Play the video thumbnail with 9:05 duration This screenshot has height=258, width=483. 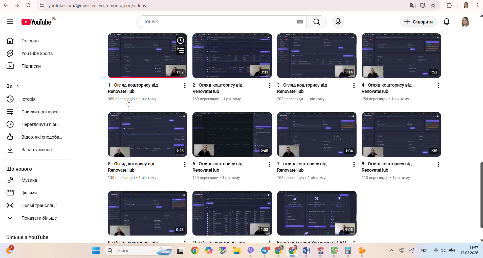pyautogui.click(x=317, y=213)
